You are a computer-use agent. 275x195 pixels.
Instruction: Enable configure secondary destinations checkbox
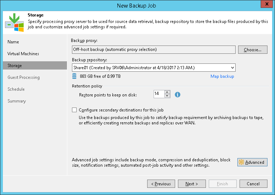pyautogui.click(x=74, y=110)
